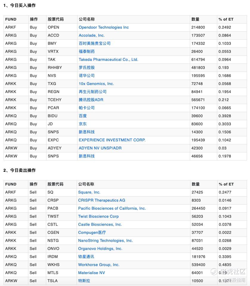Image resolution: width=250 pixels, height=286 pixels.
Task: Click the ADYEN NV UNSP/ADR link
Action: 100,148
